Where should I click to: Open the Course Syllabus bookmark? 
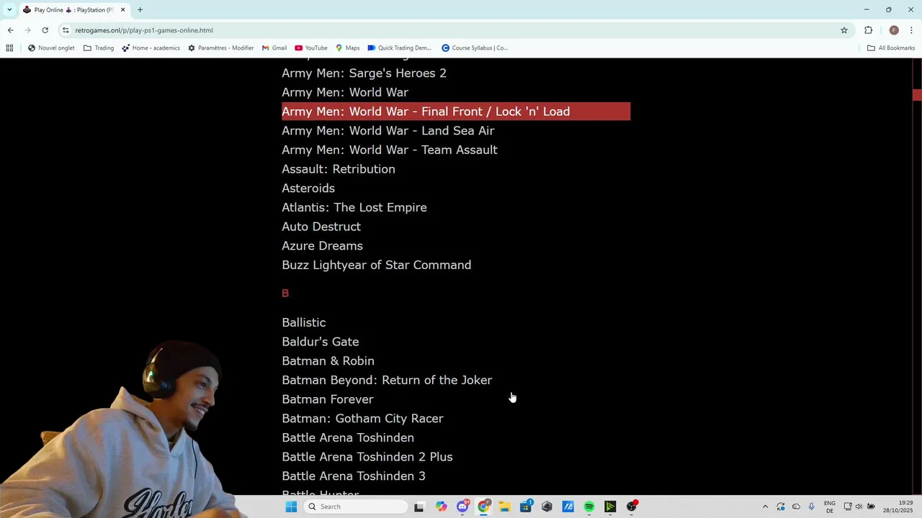tap(475, 48)
